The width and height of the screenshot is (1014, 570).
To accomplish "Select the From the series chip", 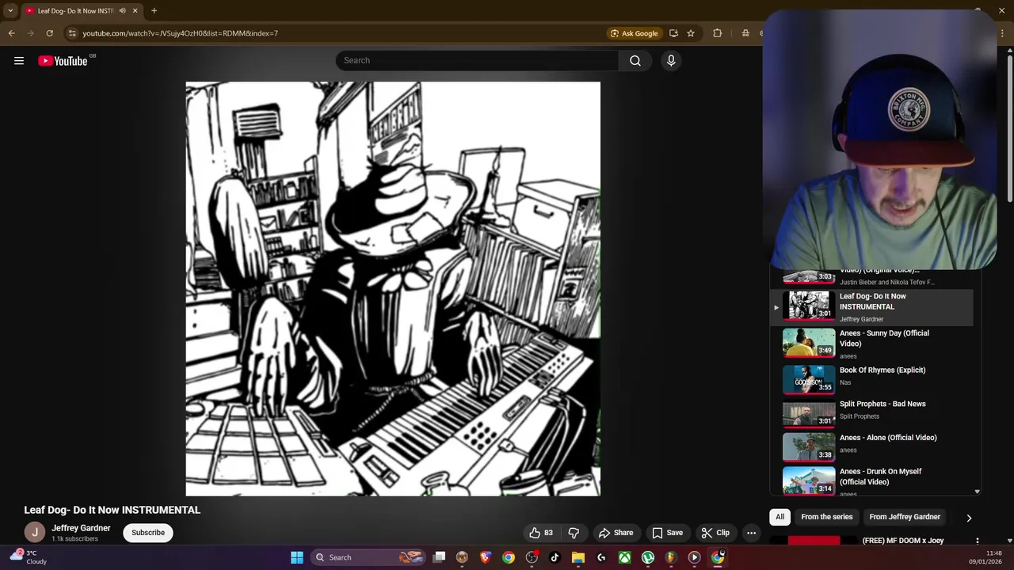I will pyautogui.click(x=827, y=517).
